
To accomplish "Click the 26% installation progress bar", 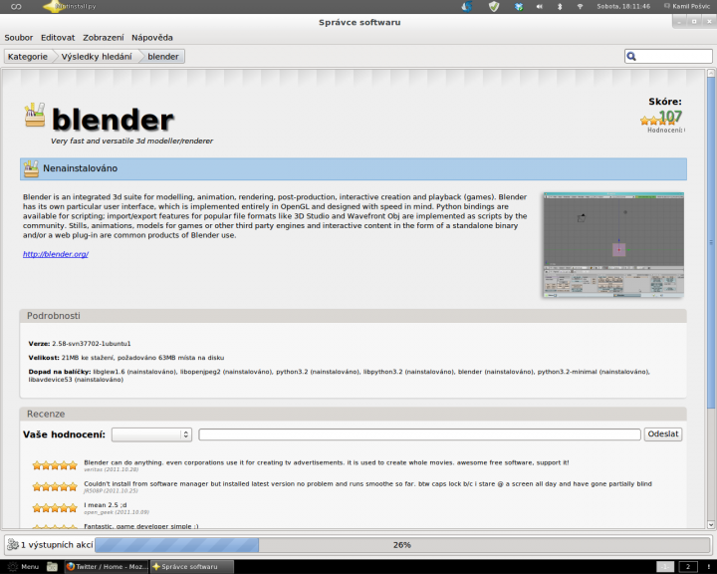I will 402,545.
